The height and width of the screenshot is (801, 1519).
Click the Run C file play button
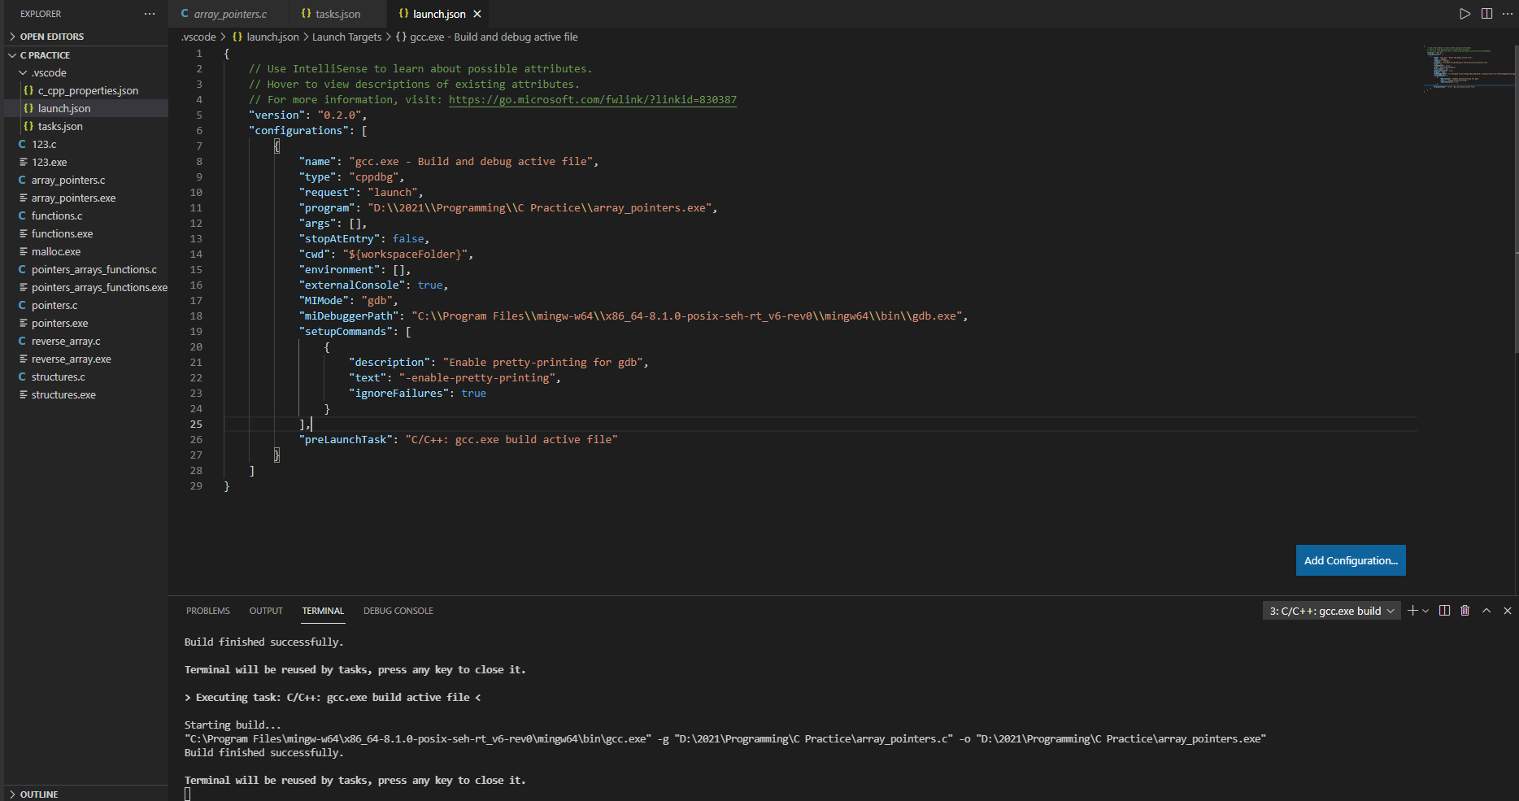click(1464, 14)
